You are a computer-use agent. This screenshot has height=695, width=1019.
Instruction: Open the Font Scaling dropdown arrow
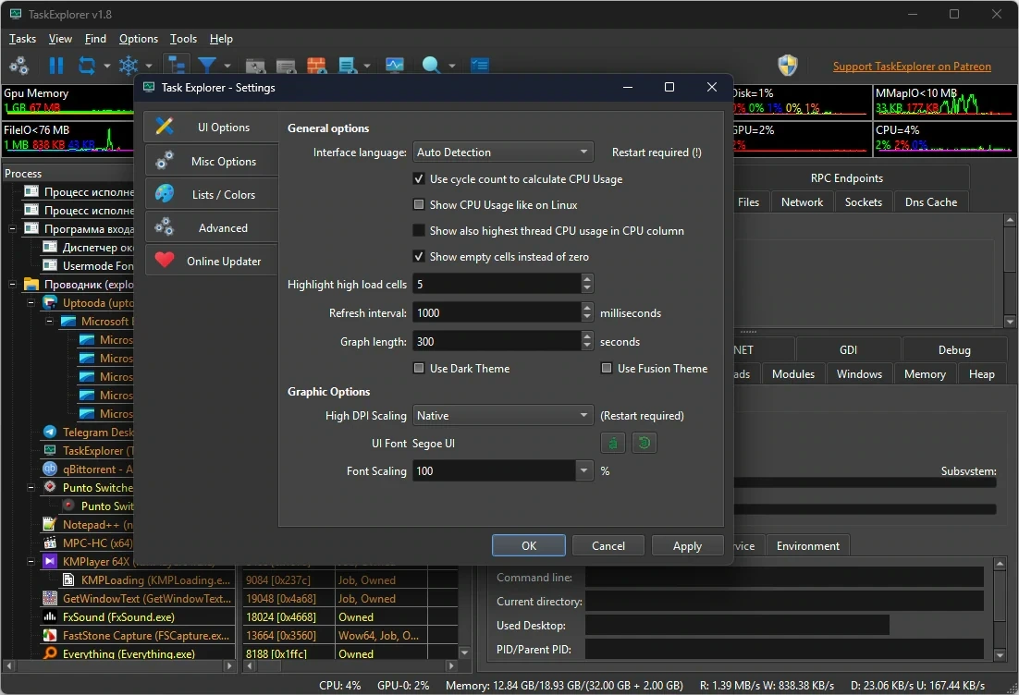[584, 471]
